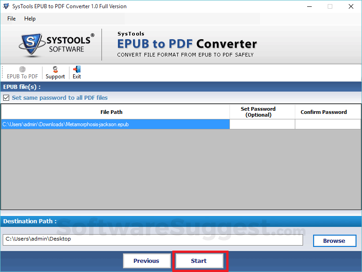
Task: Click the Exit toolbar icon
Action: tap(77, 73)
